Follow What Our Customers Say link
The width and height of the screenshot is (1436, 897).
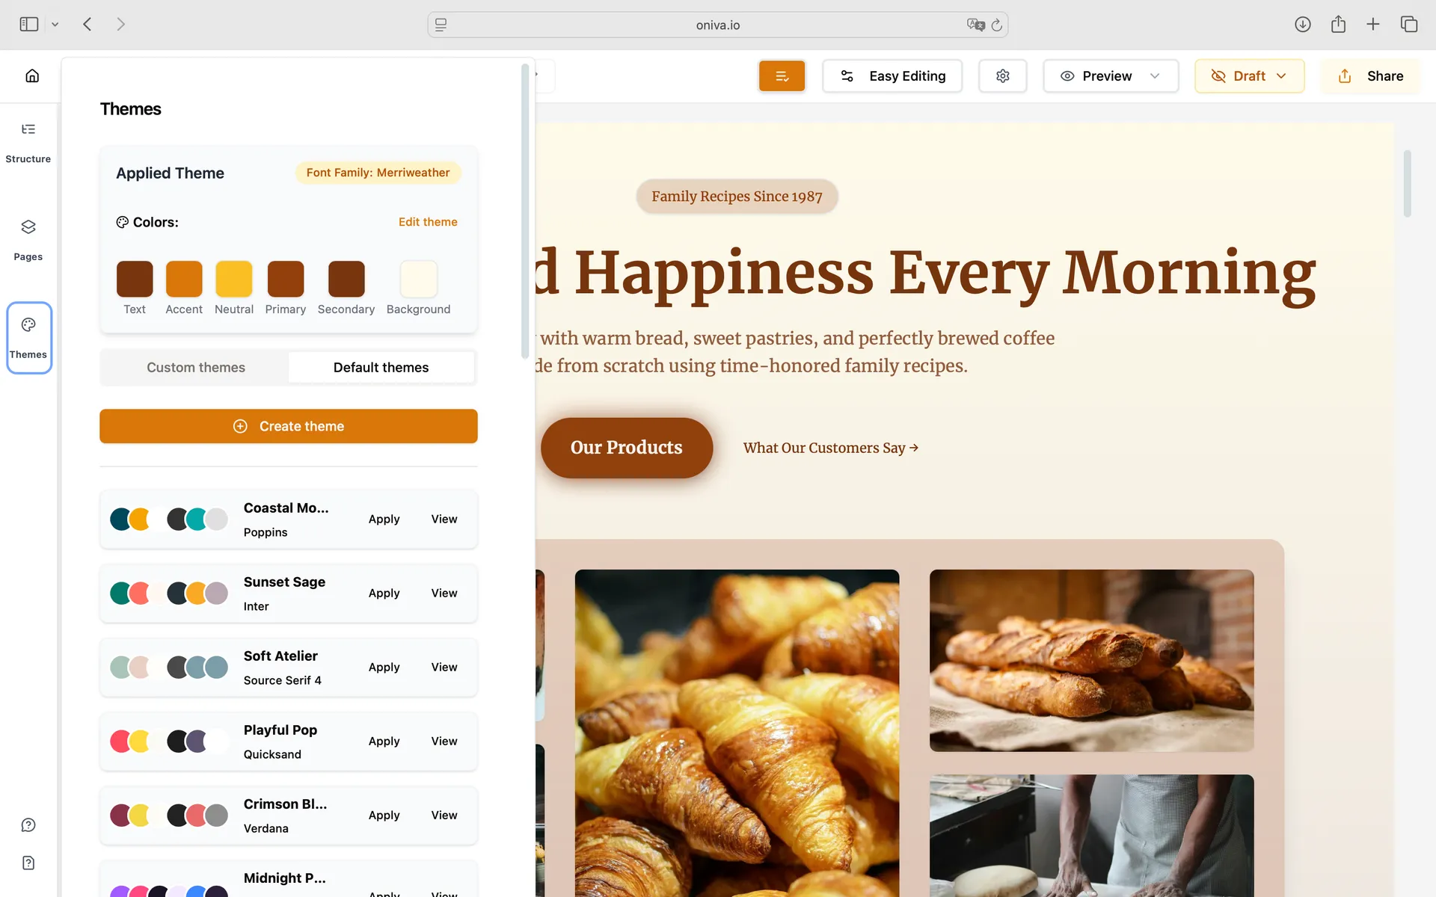tap(831, 448)
